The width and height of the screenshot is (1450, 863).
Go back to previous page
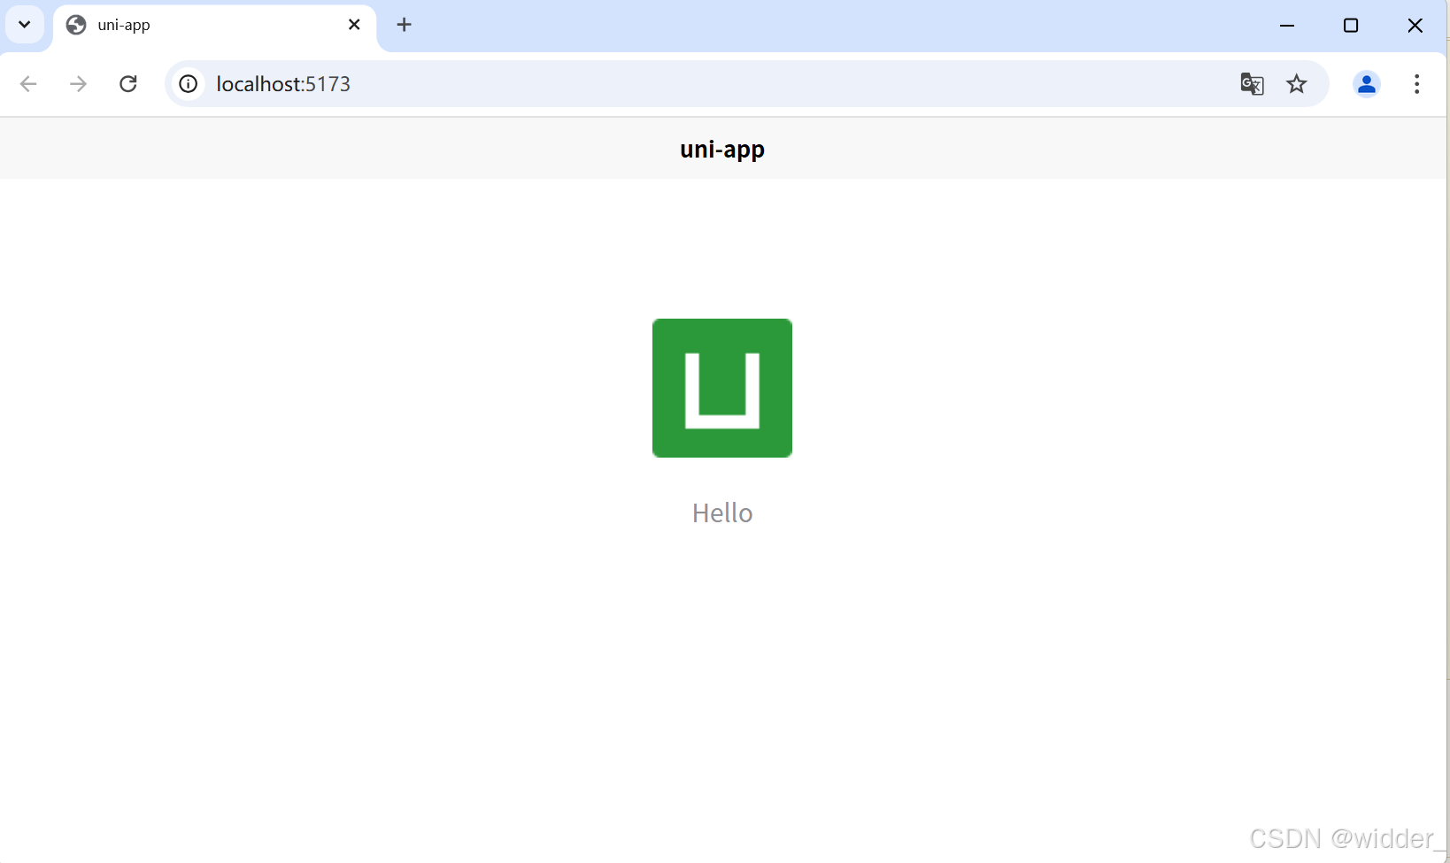coord(28,84)
